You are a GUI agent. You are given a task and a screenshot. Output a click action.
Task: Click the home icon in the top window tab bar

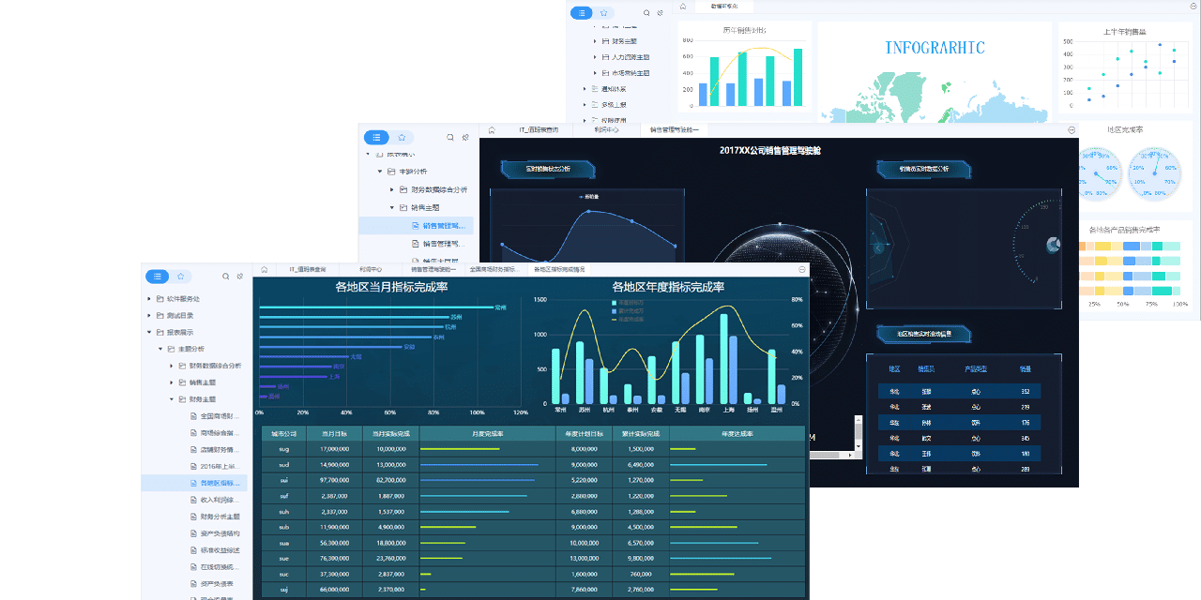coord(683,6)
